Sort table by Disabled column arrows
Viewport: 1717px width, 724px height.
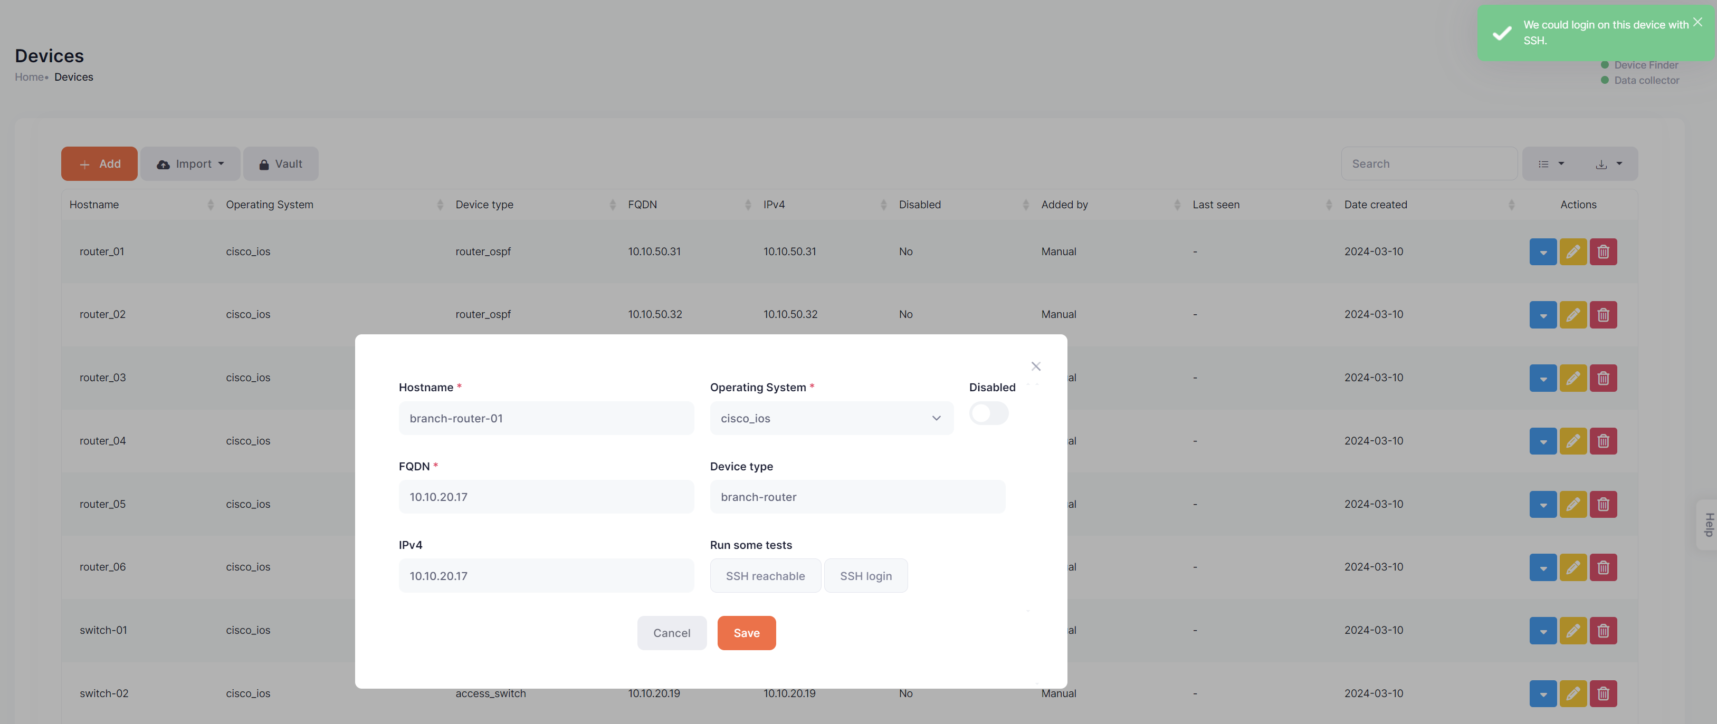(x=1026, y=205)
